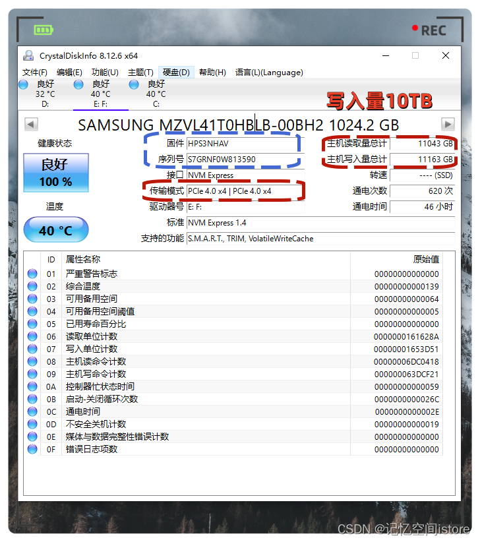This screenshot has width=480, height=542.
Task: Select the 写入单位计数 attribute row name
Action: [92, 349]
